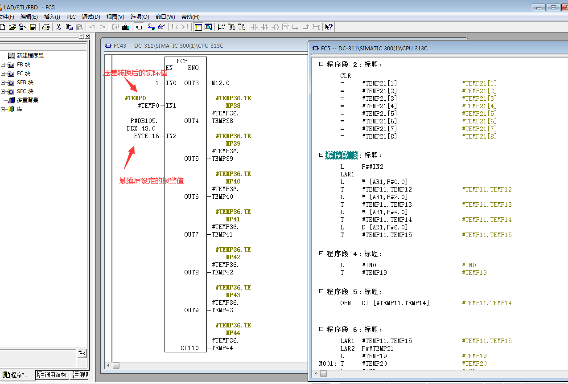Click the 程序段 3 highlighted title
Screen dimensions: 568x384
342,155
